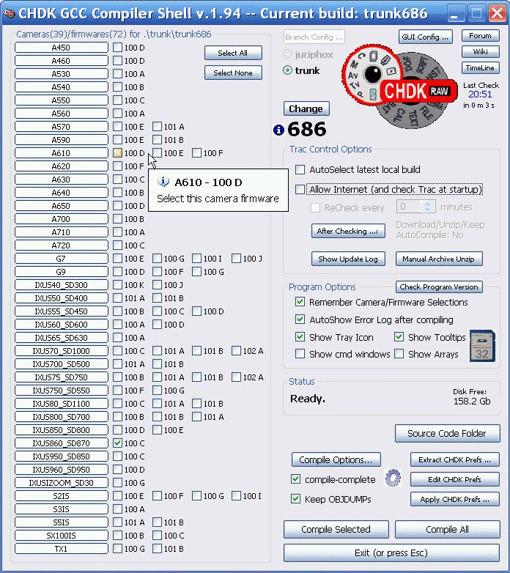Open After Checking options
The width and height of the screenshot is (510, 573).
[x=348, y=231]
